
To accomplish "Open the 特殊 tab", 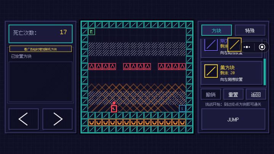I will coord(250,30).
